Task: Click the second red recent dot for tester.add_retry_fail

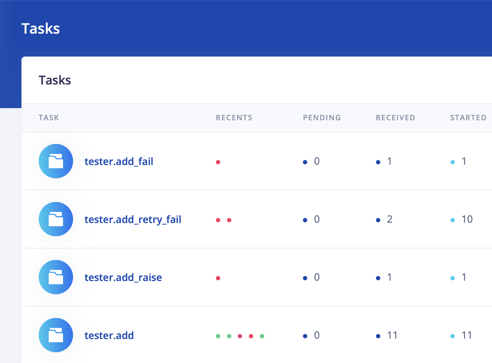Action: click(229, 220)
